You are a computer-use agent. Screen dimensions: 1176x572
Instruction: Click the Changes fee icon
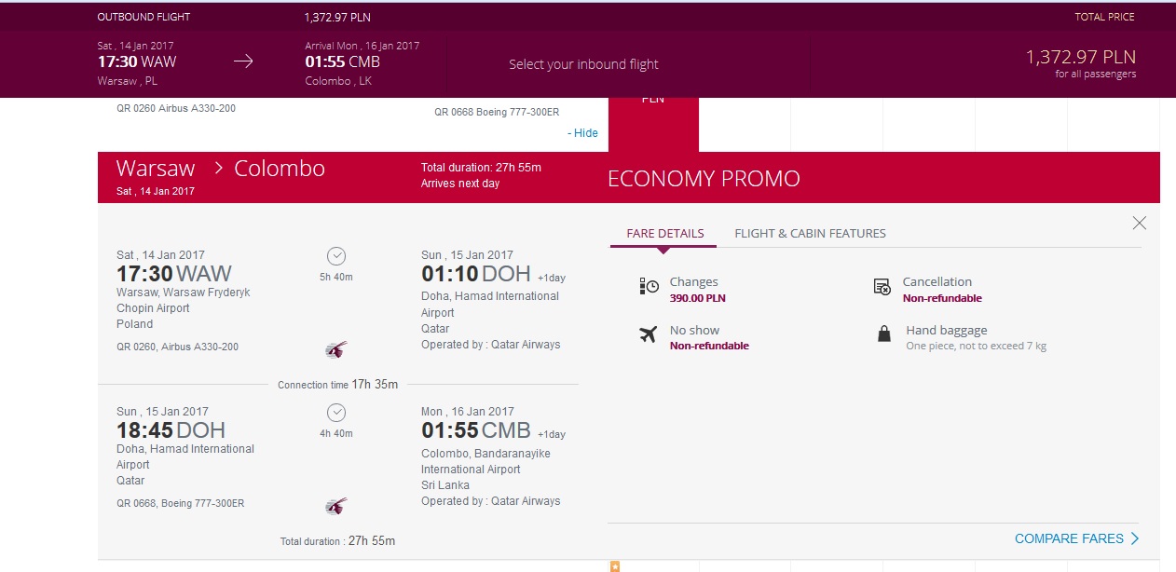[x=650, y=286]
